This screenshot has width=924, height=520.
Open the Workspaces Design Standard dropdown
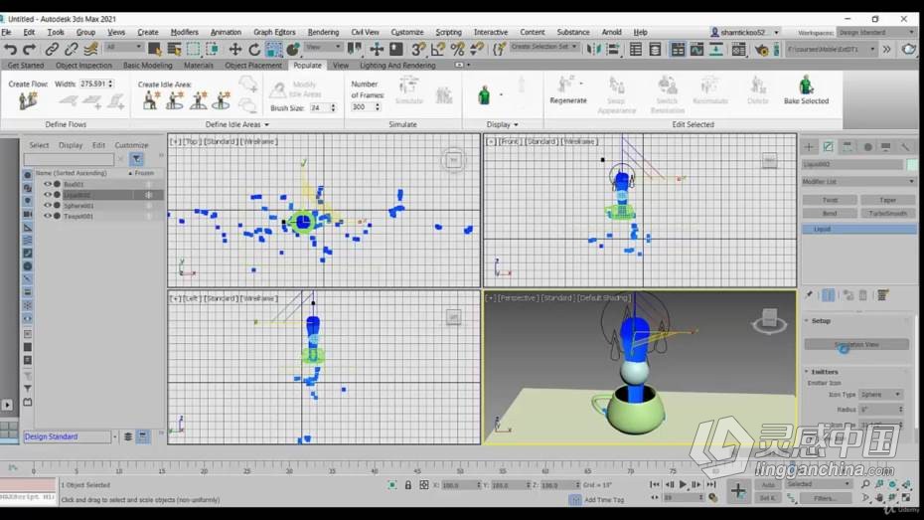(x=875, y=33)
